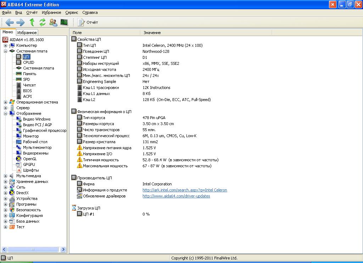The height and width of the screenshot is (263, 363).
Task: Open the Избранное menu in menu bar
Action: (x=51, y=12)
